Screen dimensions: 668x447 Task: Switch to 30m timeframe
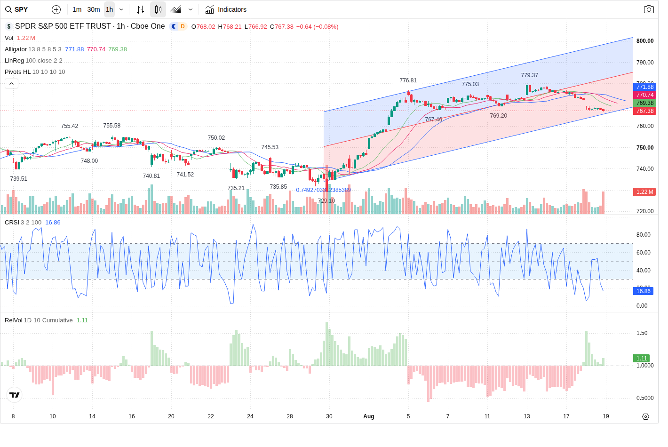pos(94,9)
